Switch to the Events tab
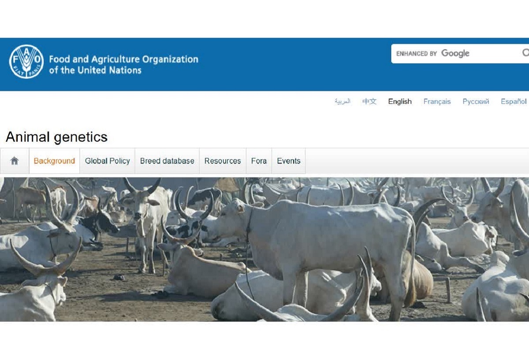Image resolution: width=529 pixels, height=352 pixels. [x=289, y=161]
